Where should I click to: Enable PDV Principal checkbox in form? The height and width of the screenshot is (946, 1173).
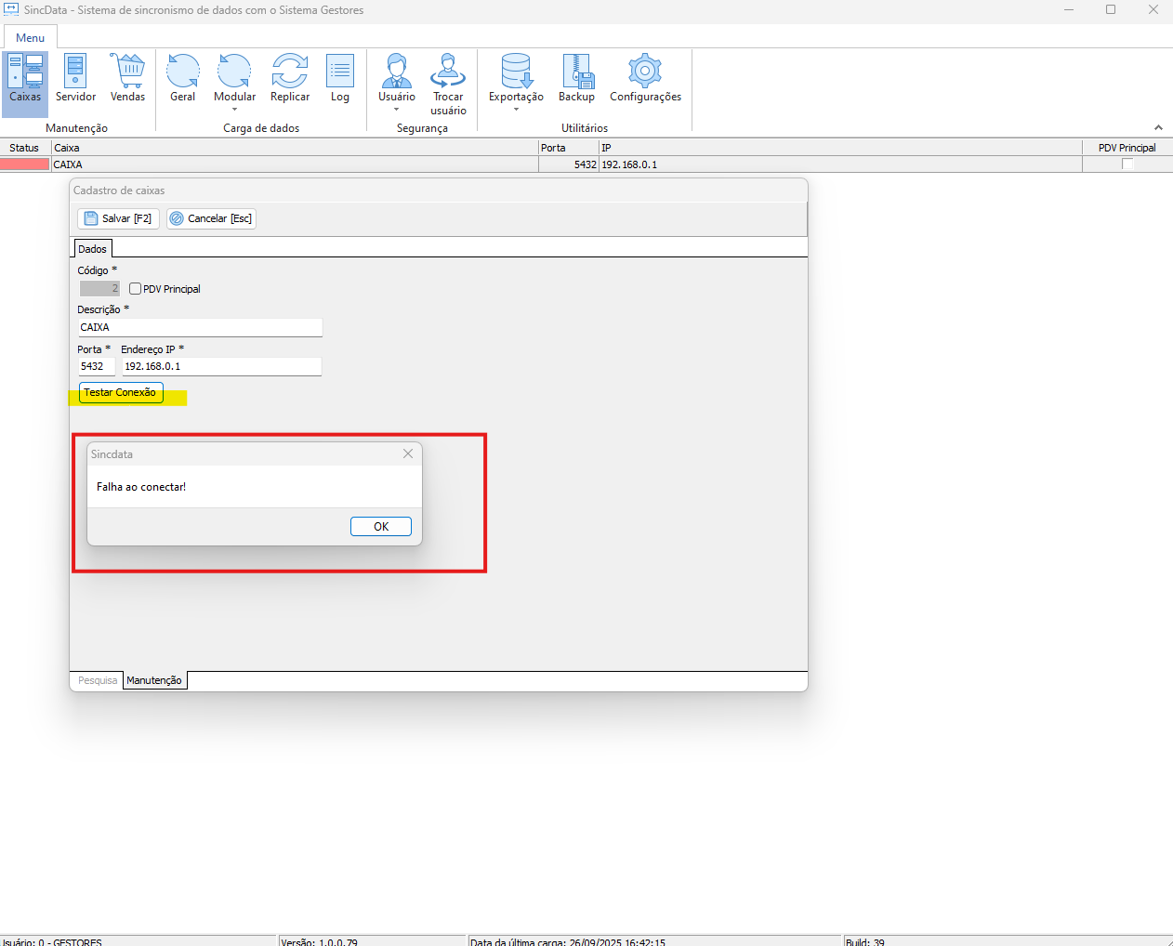136,289
